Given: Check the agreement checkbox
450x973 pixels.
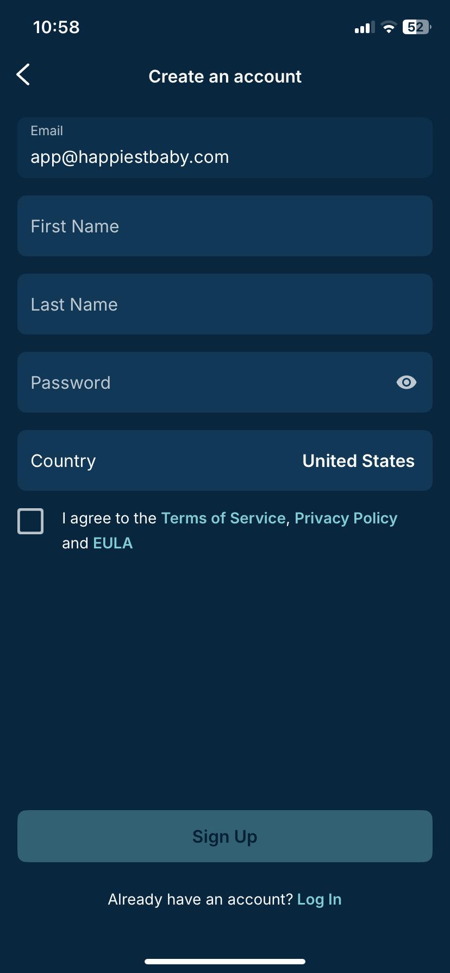Looking at the screenshot, I should click(30, 521).
